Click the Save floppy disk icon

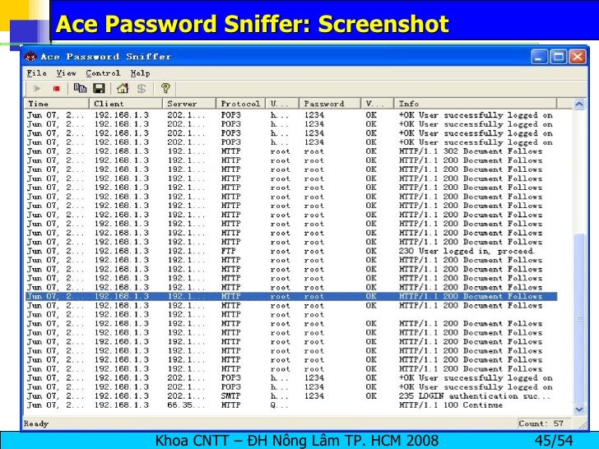point(99,88)
